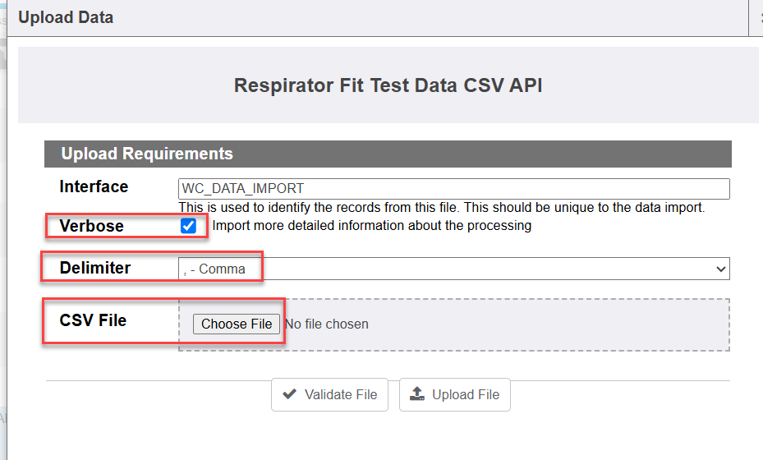The image size is (763, 460).
Task: Click the checkmark icon on Validate File
Action: (290, 394)
